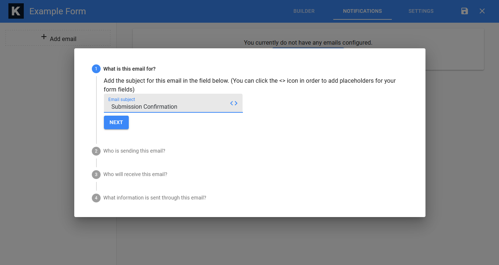
Task: Save the form using the floppy disk icon
Action: point(465,11)
